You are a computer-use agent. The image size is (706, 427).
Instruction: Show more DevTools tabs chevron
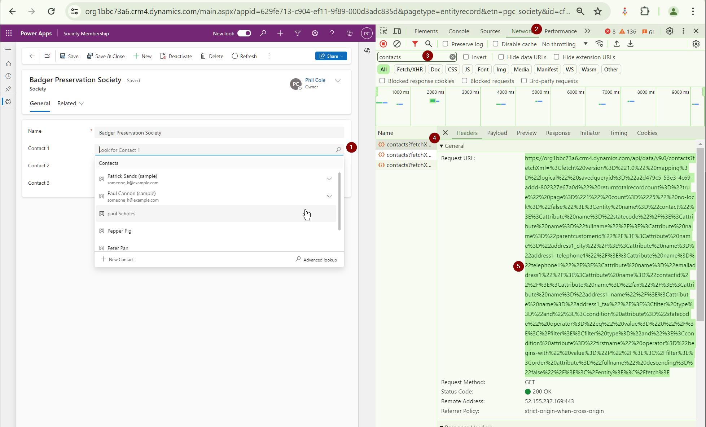pyautogui.click(x=588, y=31)
